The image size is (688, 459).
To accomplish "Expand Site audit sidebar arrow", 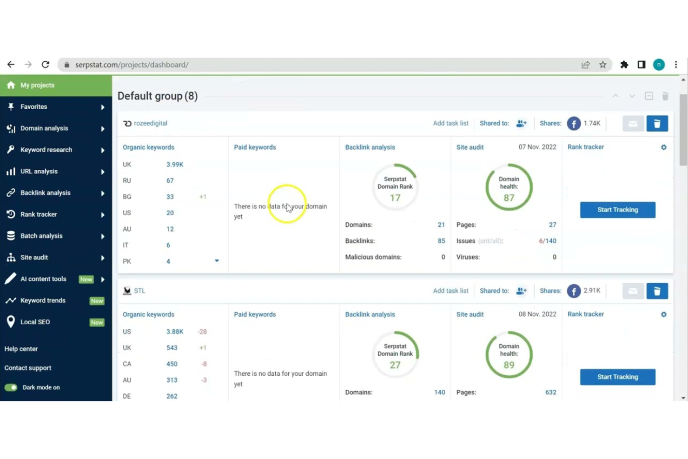I will (x=103, y=258).
